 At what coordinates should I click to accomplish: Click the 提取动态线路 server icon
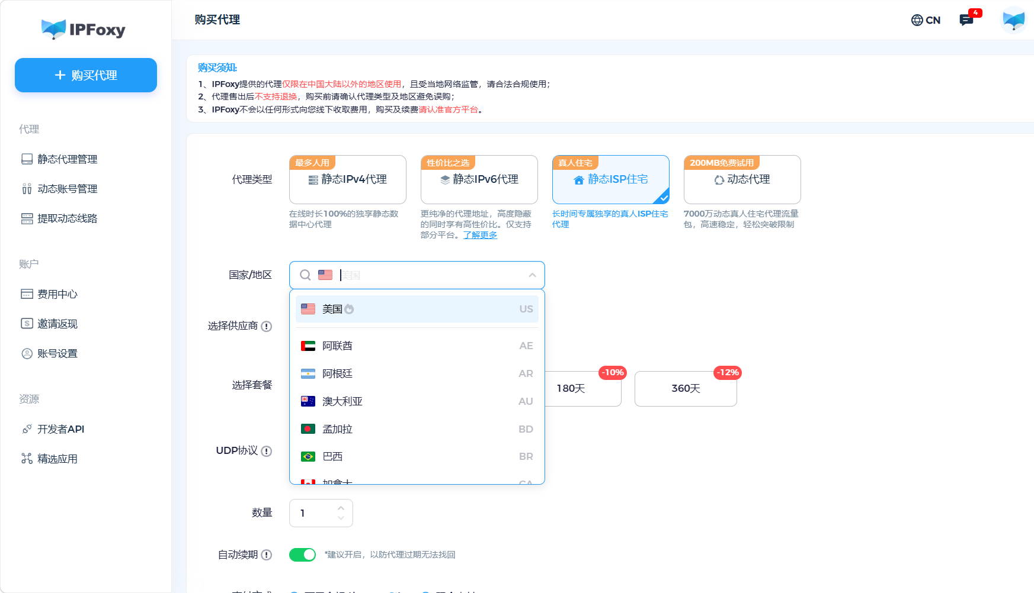(27, 218)
